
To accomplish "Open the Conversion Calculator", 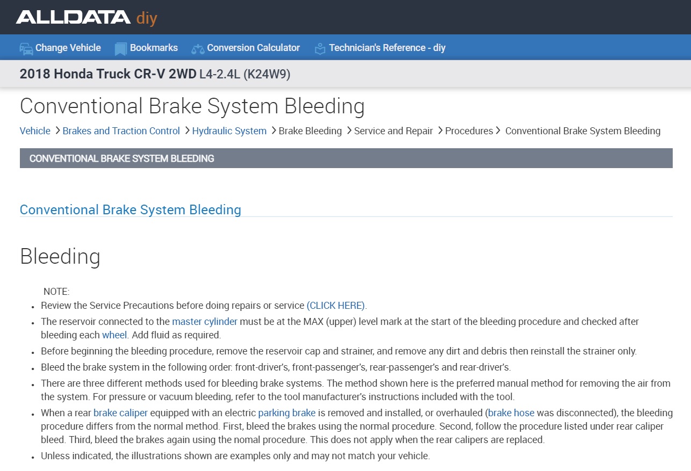I will (253, 48).
